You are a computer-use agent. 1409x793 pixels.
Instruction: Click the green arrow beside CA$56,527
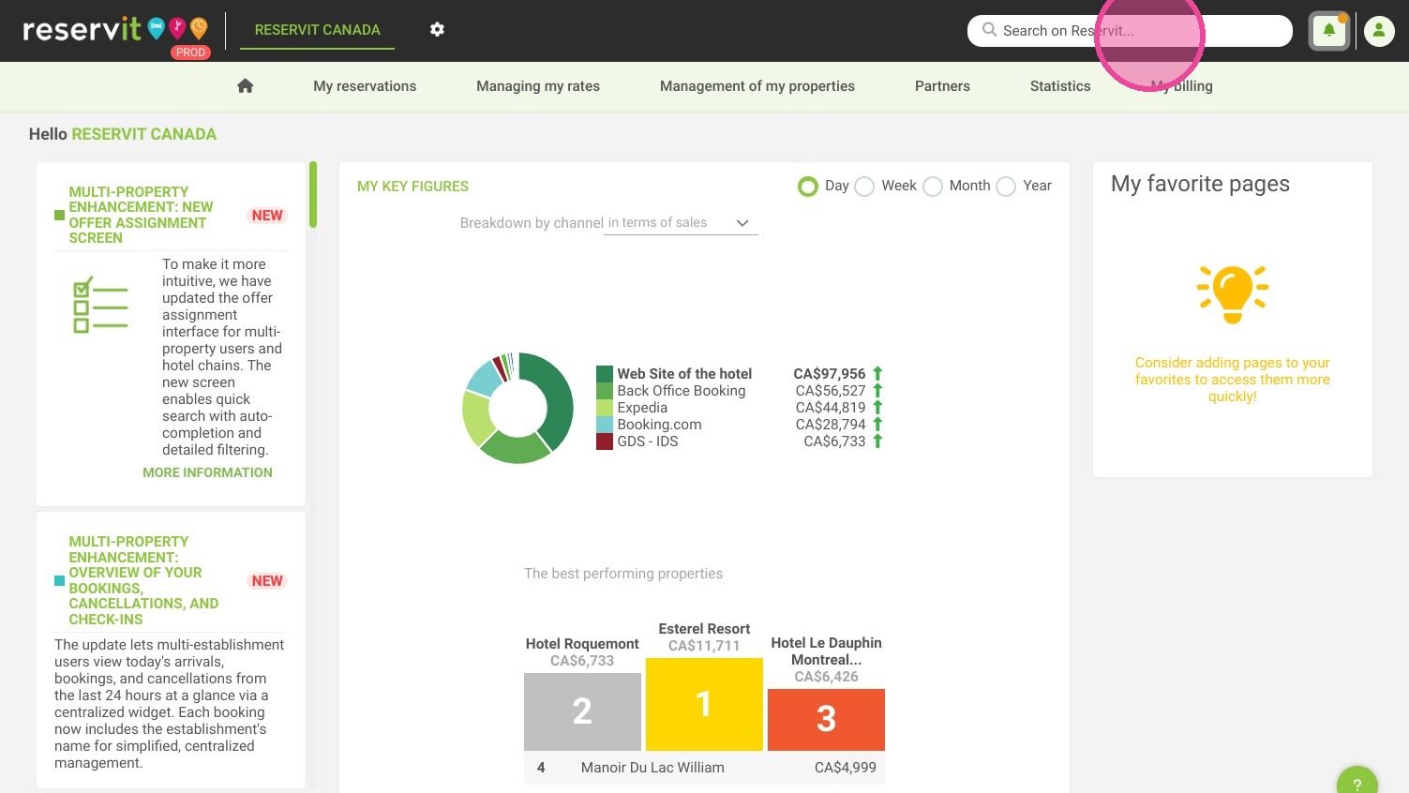877,390
